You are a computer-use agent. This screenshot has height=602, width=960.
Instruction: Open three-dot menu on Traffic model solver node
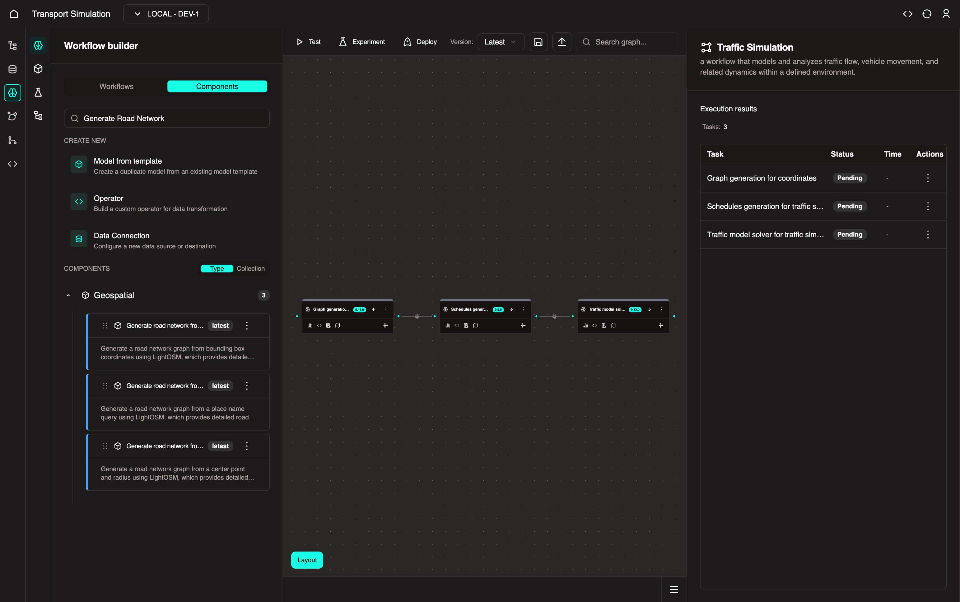click(x=661, y=309)
